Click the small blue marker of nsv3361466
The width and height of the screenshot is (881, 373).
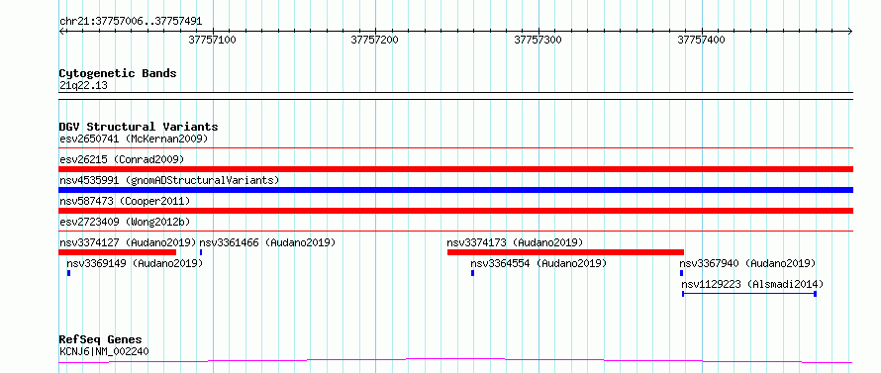201,252
